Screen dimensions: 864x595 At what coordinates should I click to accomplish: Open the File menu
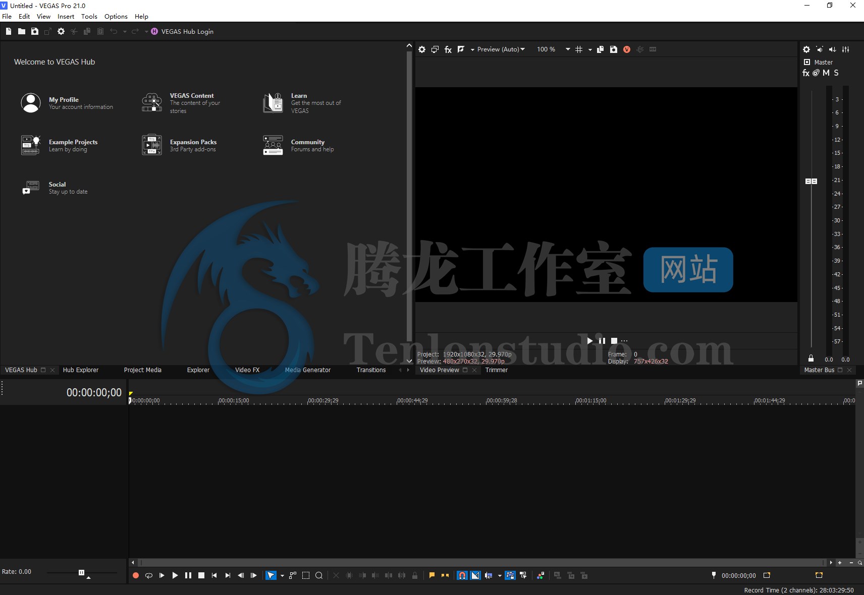coord(7,16)
